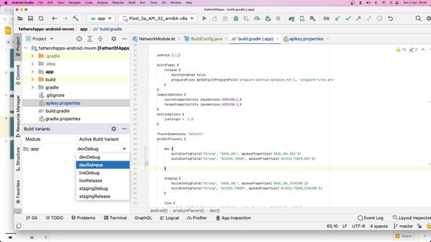Click the Make Project hammer icon
431x242 pixels.
tap(75, 18)
